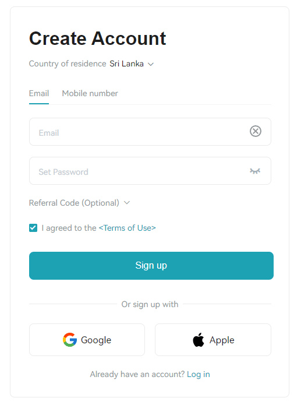The image size is (301, 412).
Task: Clear the Email field with the X icon
Action: (256, 131)
